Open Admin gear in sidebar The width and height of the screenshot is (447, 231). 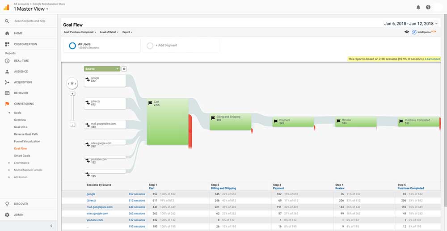point(7,215)
